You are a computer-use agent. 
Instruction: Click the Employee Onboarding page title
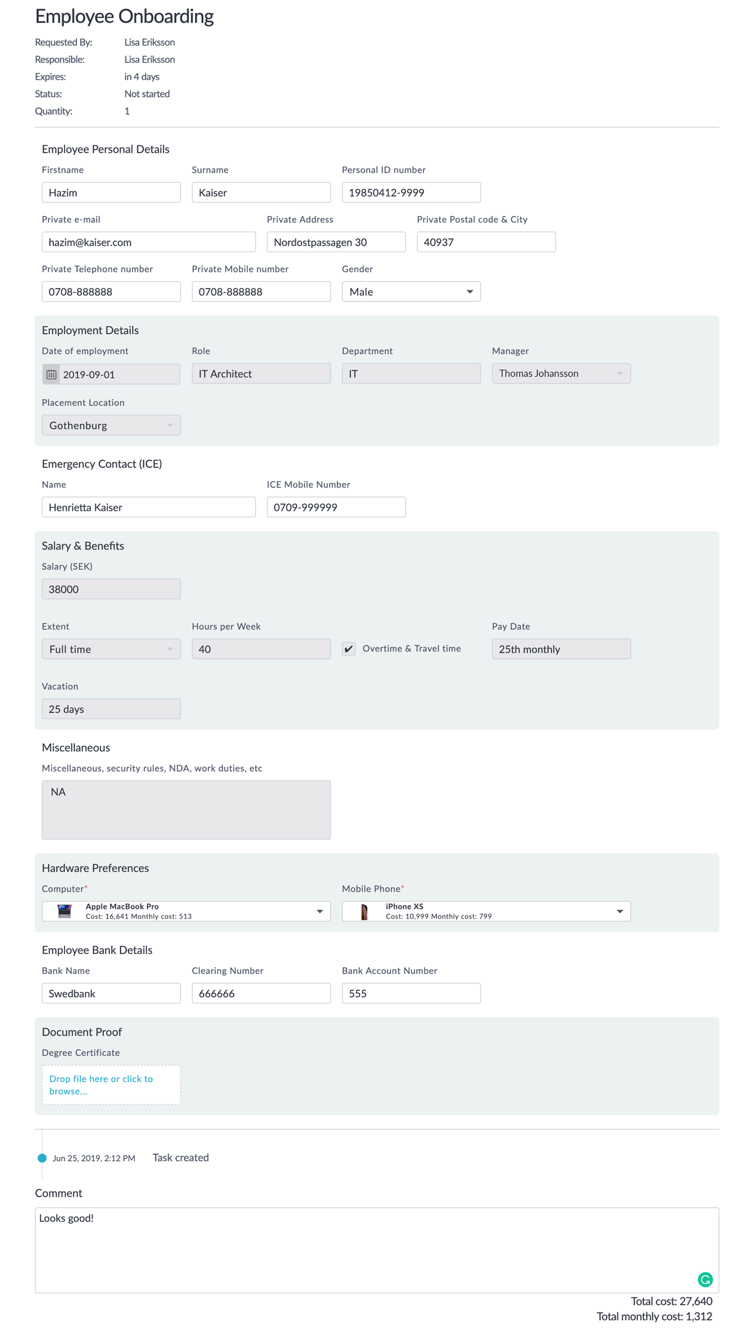tap(124, 17)
